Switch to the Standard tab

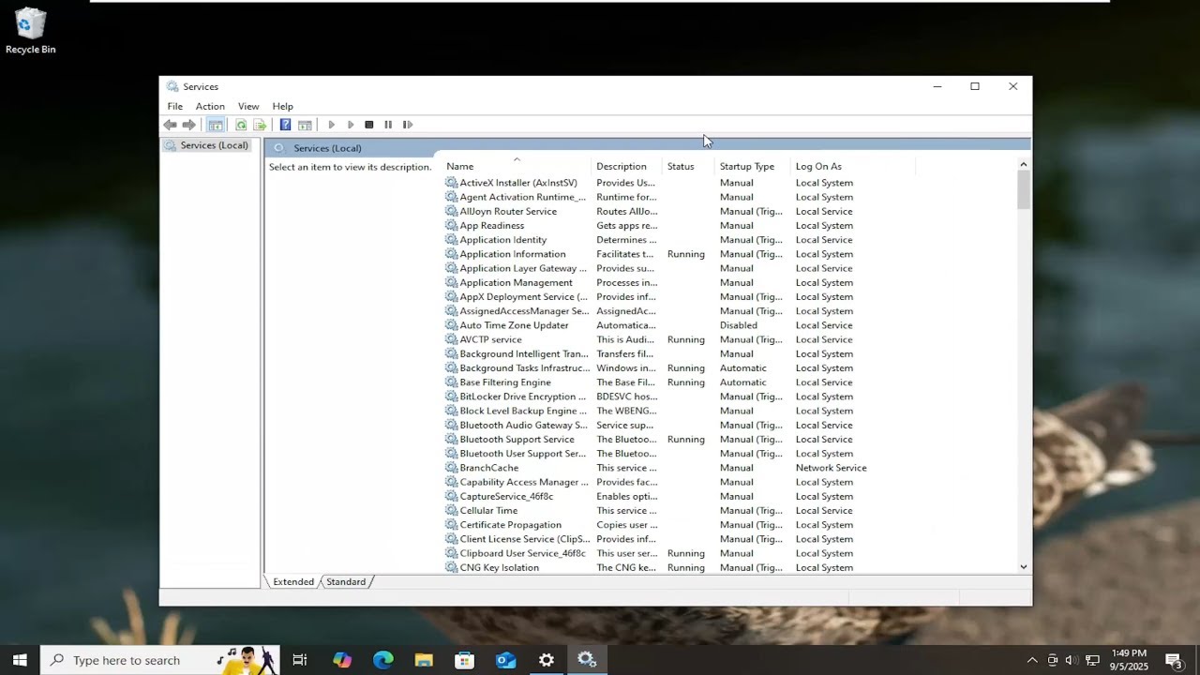[x=346, y=582]
